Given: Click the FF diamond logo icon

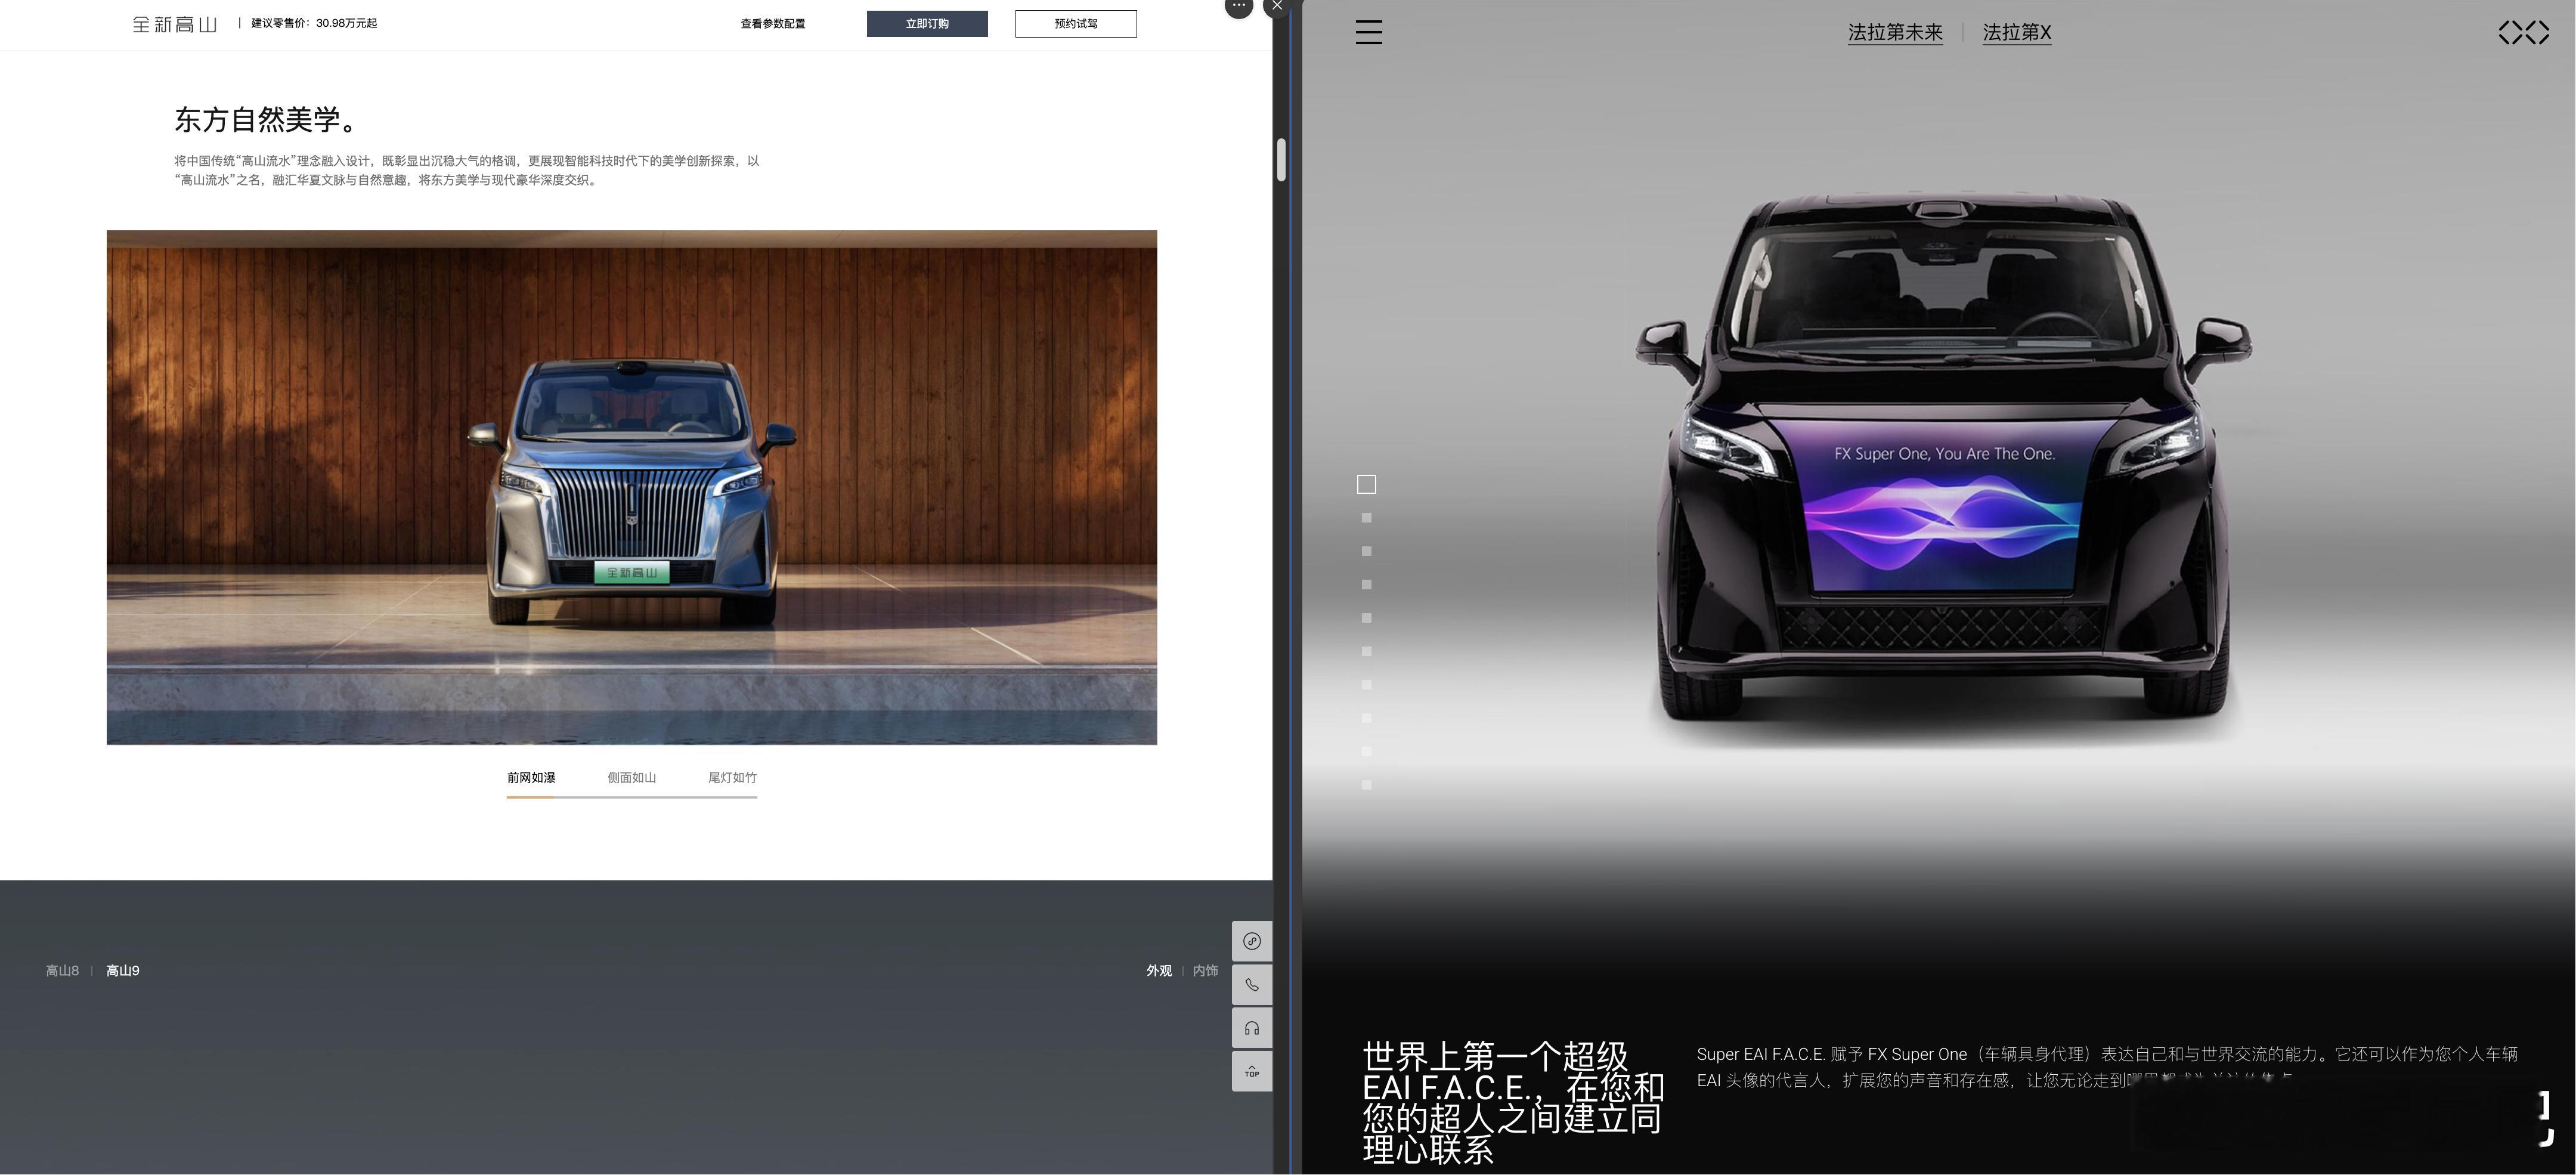Looking at the screenshot, I should (2523, 33).
